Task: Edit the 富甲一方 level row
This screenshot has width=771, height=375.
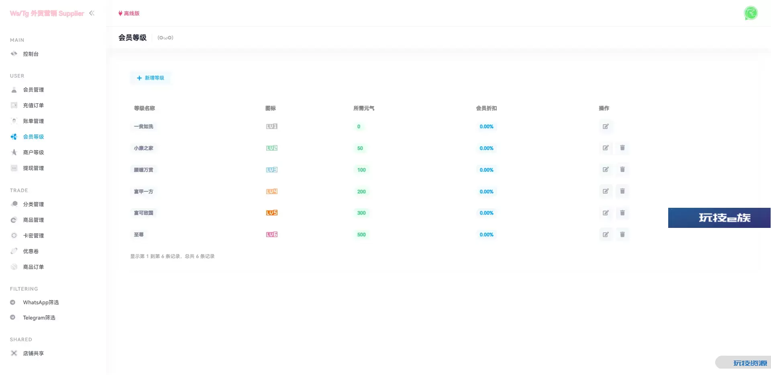Action: (x=606, y=192)
